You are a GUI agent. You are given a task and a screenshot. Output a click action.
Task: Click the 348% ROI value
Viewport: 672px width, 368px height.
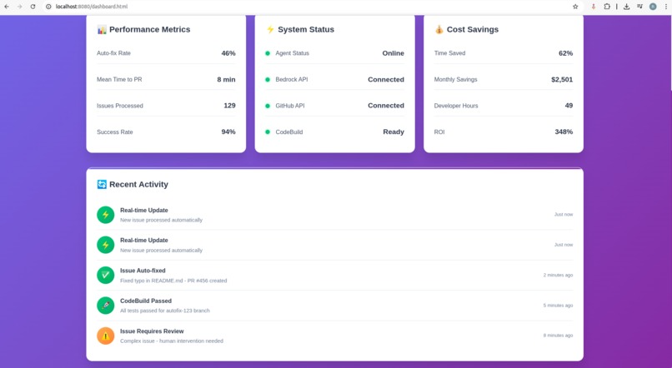click(x=564, y=132)
